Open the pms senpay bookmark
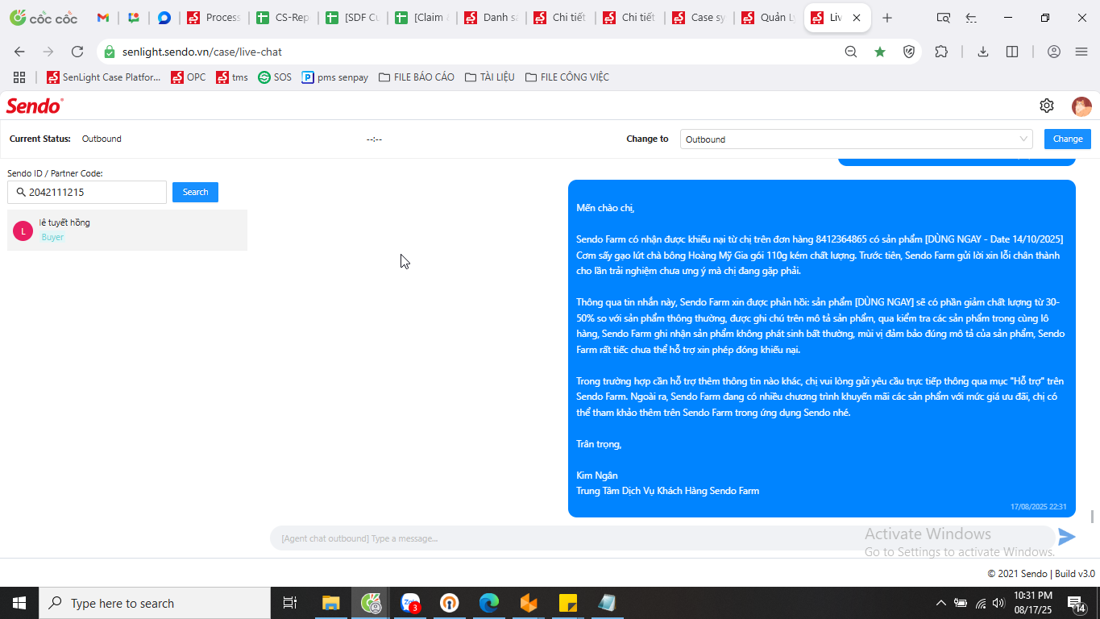1100x619 pixels. tap(335, 77)
